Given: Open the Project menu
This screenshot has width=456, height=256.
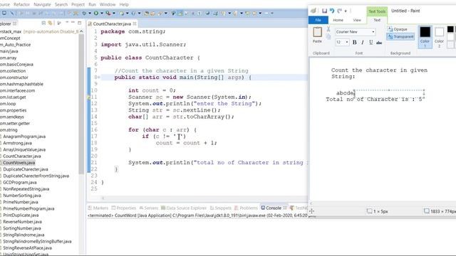Looking at the screenshot, I should [x=78, y=4].
